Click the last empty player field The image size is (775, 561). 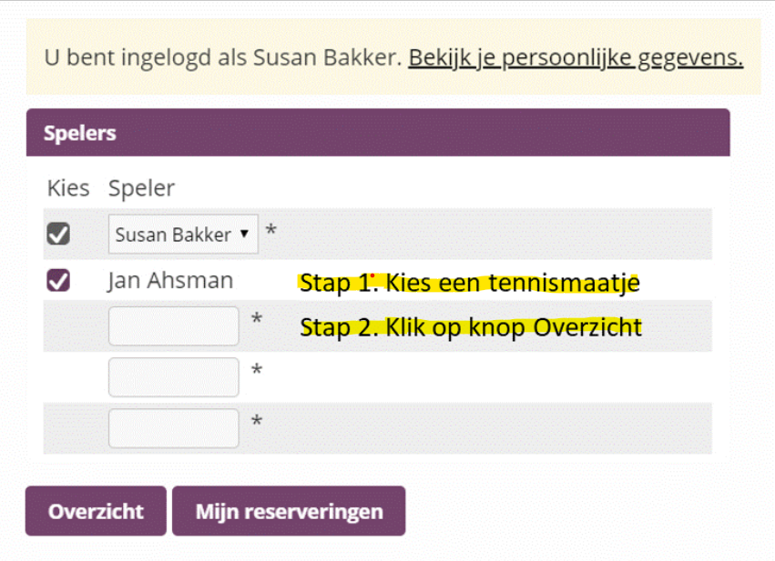click(173, 428)
